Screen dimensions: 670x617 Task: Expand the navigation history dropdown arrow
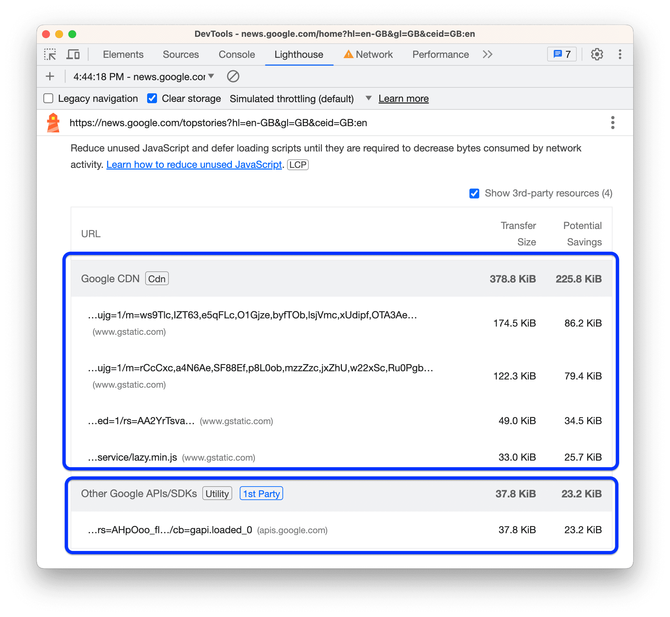211,77
